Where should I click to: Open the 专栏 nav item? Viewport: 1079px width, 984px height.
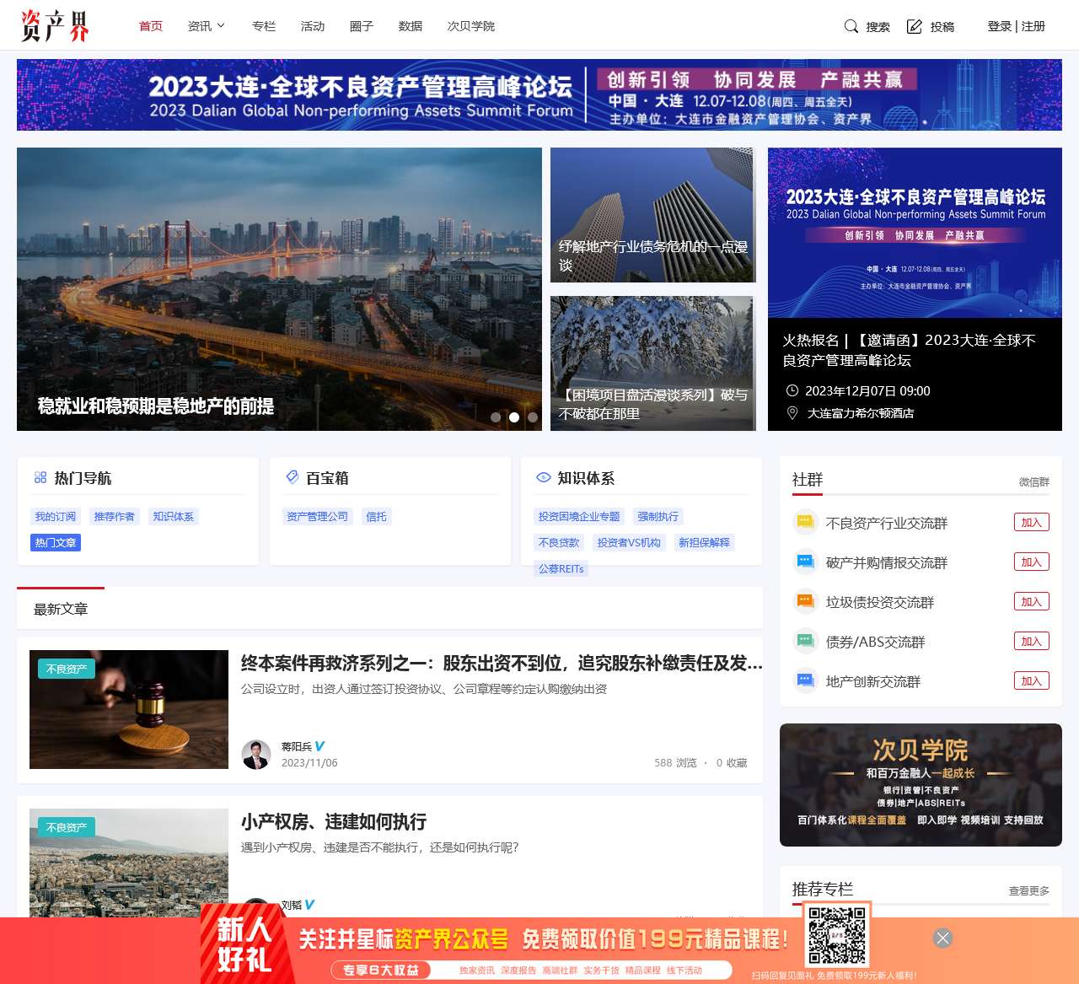[x=264, y=26]
